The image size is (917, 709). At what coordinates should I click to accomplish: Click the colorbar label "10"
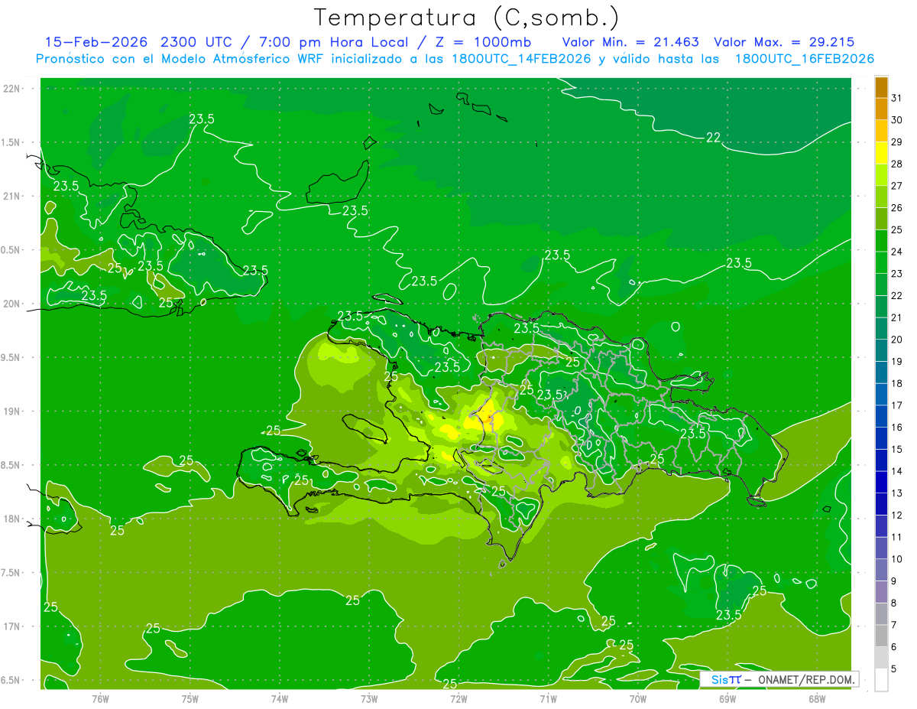coord(896,559)
